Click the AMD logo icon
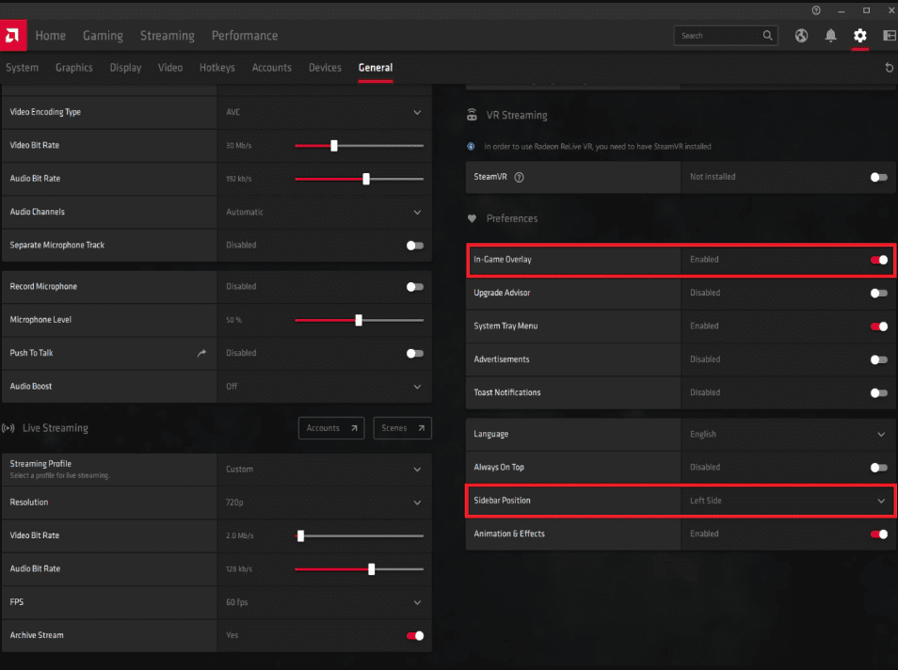The width and height of the screenshot is (898, 670). pyautogui.click(x=14, y=35)
